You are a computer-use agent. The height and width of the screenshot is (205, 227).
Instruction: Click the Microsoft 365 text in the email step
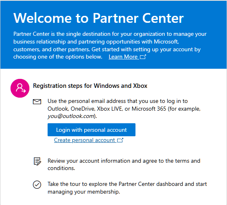149,109
